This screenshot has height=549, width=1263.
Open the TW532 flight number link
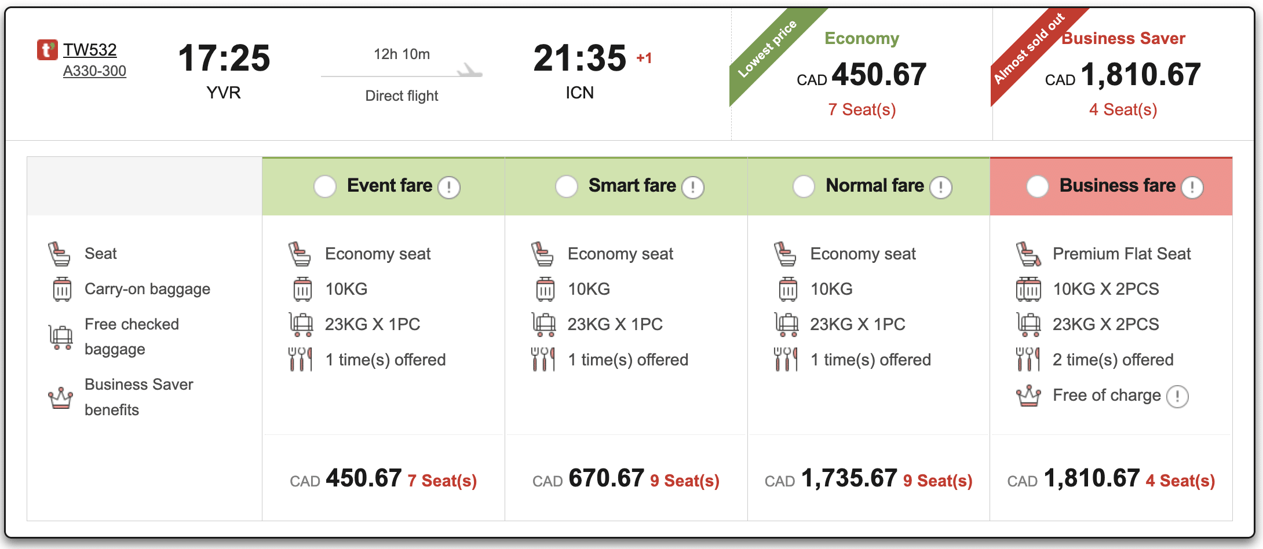(x=90, y=49)
